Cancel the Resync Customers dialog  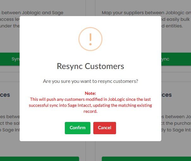105,128
